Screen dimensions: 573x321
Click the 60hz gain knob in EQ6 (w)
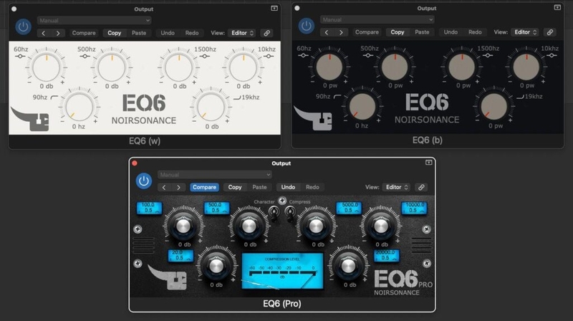(46, 67)
